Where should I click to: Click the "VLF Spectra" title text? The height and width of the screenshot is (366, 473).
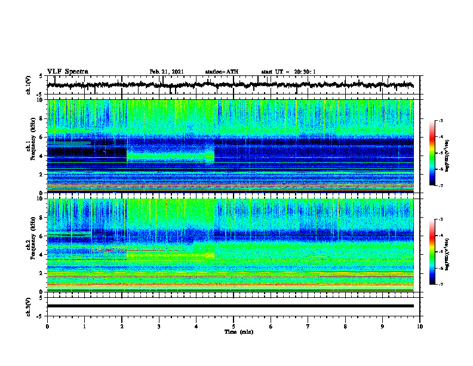point(67,72)
